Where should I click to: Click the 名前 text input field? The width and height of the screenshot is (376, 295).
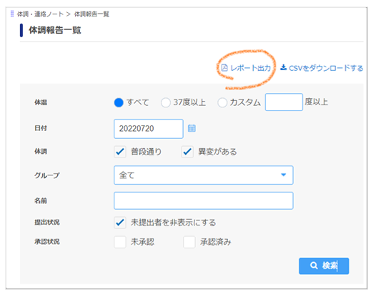pyautogui.click(x=203, y=200)
